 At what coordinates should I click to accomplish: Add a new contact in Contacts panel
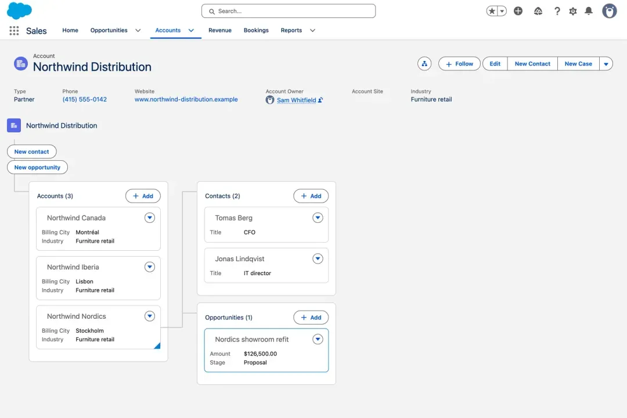311,196
